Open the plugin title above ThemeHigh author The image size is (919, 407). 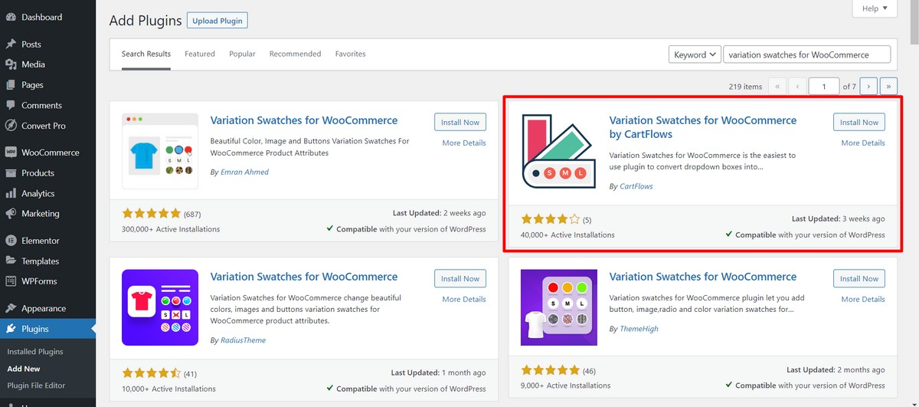tap(703, 277)
